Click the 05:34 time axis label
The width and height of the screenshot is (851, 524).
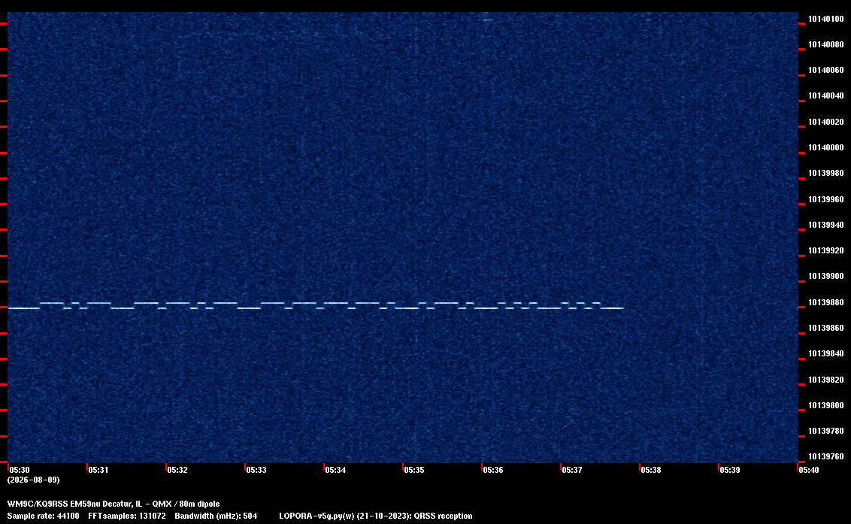(335, 470)
